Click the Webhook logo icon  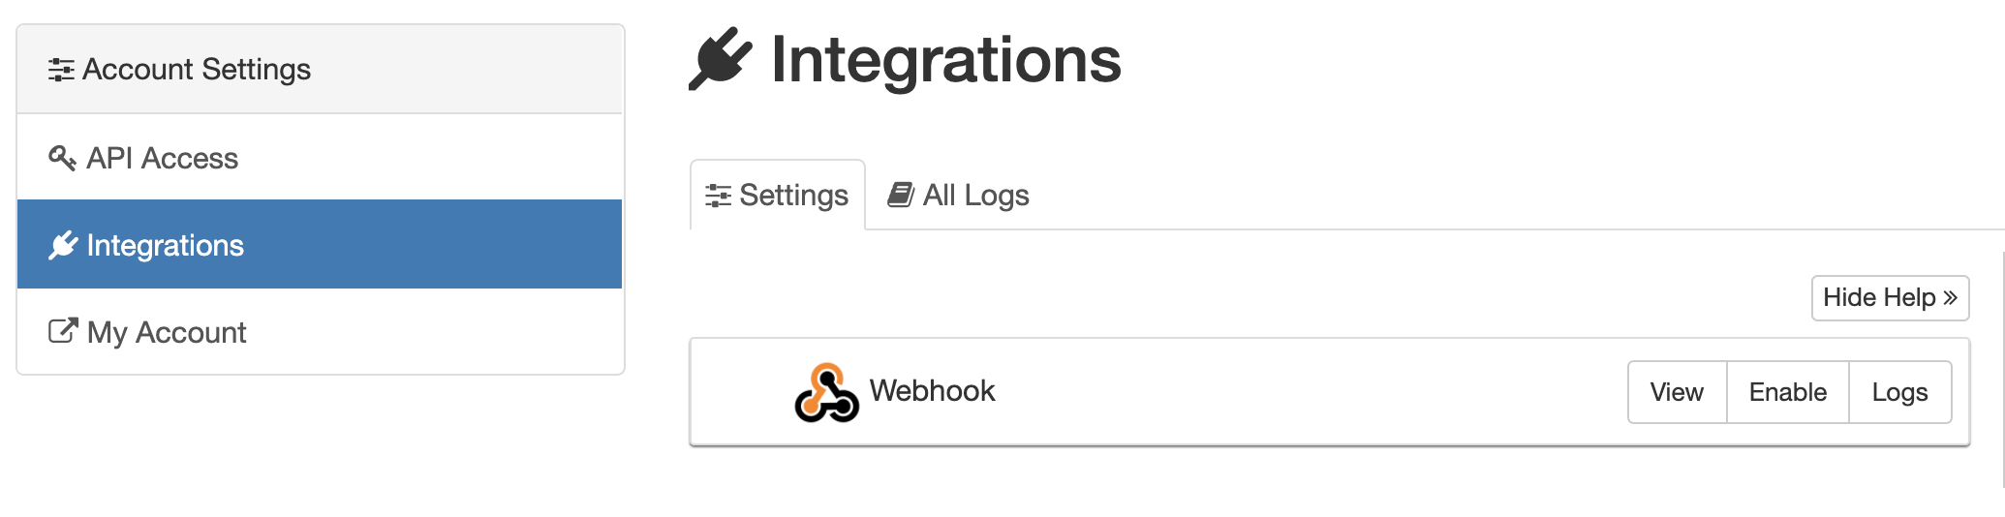pyautogui.click(x=826, y=392)
